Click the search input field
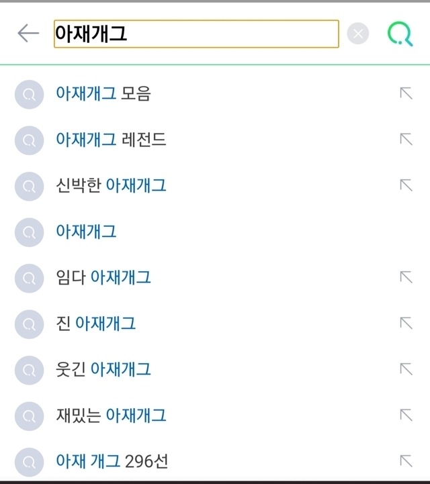The image size is (430, 484). pos(196,34)
